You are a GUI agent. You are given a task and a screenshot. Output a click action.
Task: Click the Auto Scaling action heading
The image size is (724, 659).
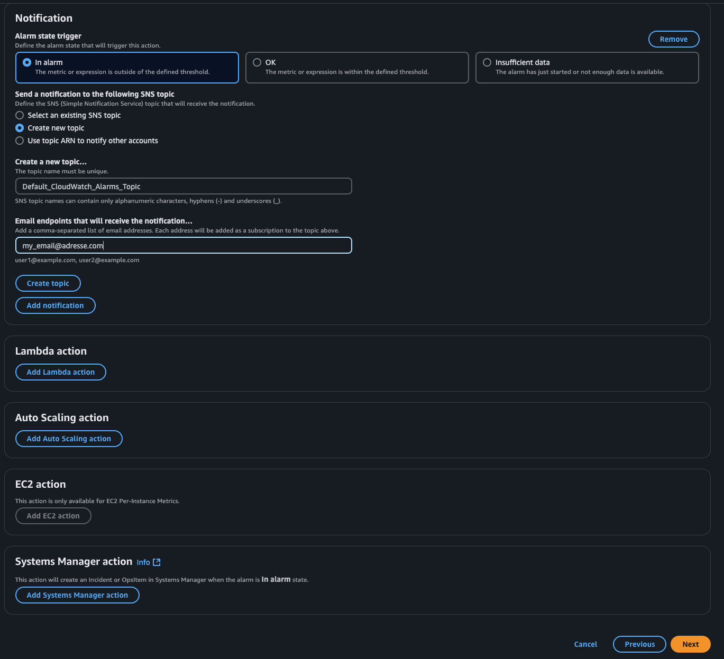coord(62,417)
